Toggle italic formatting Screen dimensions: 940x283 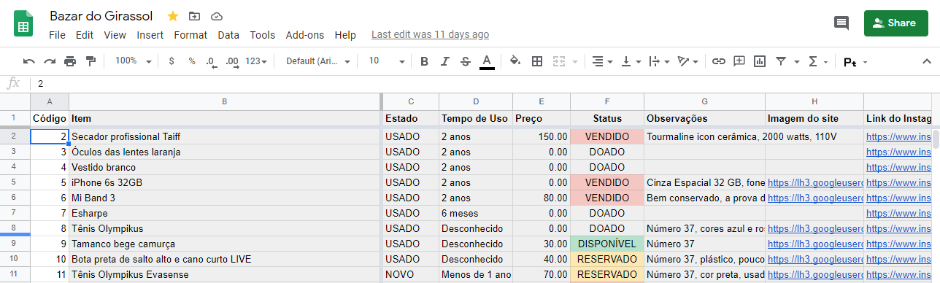tap(444, 61)
